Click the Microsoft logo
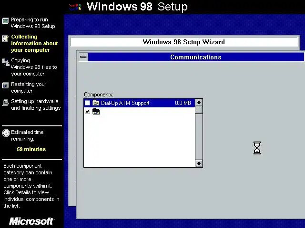Screen dimensions: 305x228 coord(31,221)
